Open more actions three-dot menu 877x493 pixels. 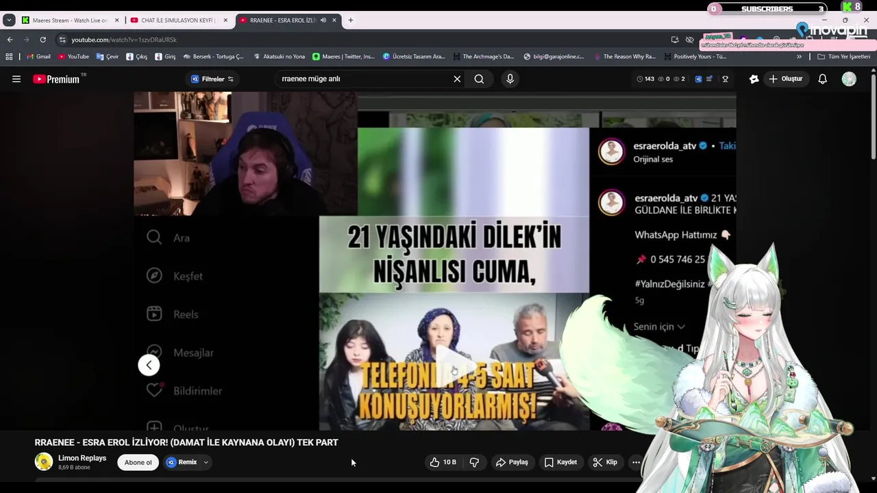coord(636,462)
